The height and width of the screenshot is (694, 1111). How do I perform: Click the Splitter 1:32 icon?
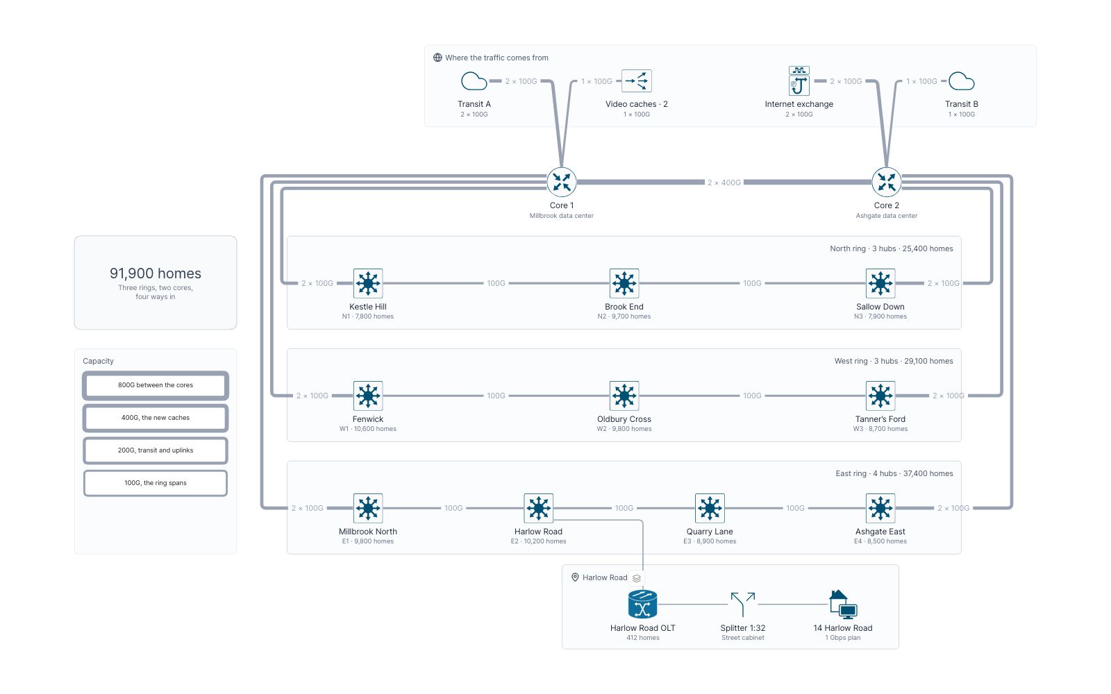tap(743, 604)
